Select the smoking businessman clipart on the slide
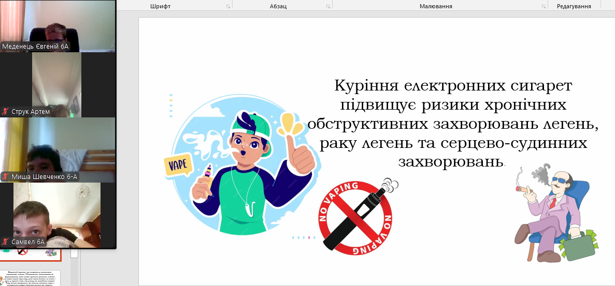615x286 pixels. 557,214
